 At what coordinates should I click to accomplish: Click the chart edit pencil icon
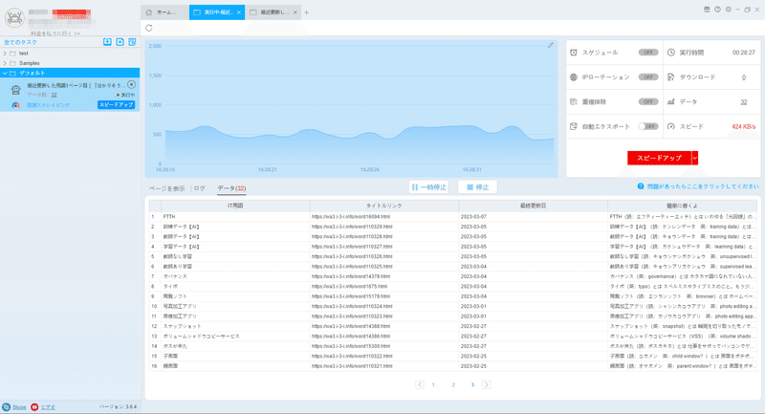tap(551, 45)
